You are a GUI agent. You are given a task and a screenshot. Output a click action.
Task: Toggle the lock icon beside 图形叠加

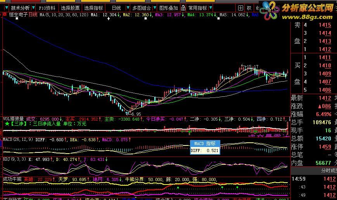(183, 8)
